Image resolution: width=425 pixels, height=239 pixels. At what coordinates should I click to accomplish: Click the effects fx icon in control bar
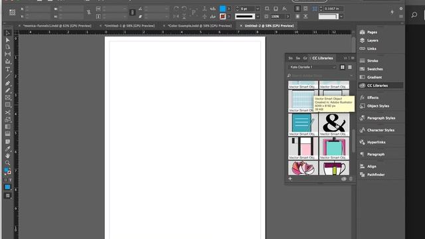(284, 9)
